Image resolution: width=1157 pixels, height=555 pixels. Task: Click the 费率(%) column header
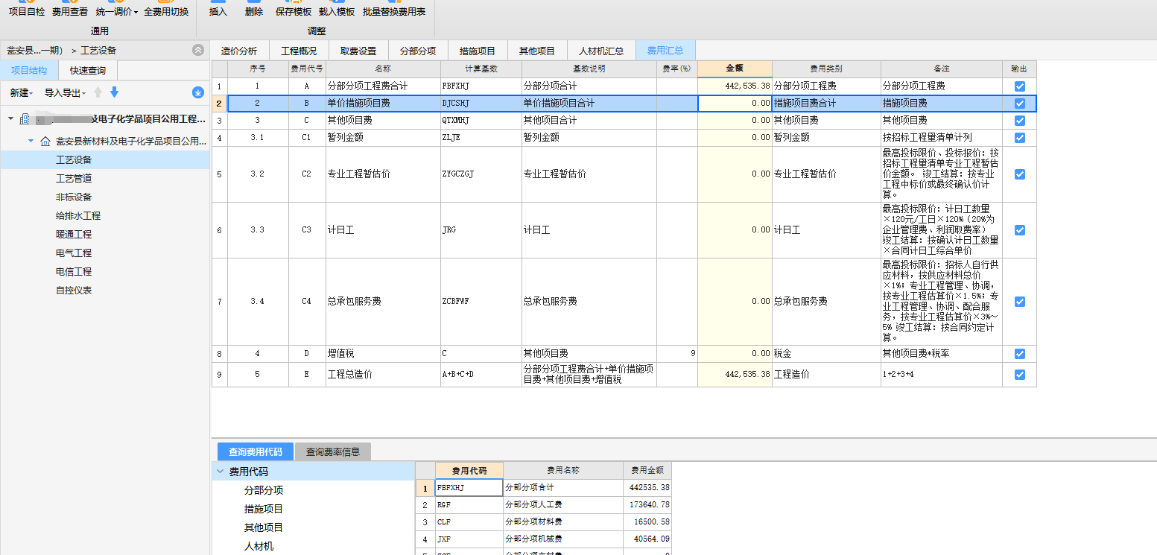[x=677, y=69]
